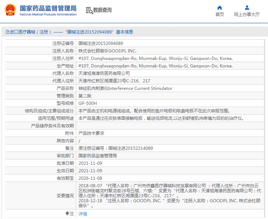Click the 代理人住所 row label
The width and height of the screenshot is (268, 219).
(63, 81)
